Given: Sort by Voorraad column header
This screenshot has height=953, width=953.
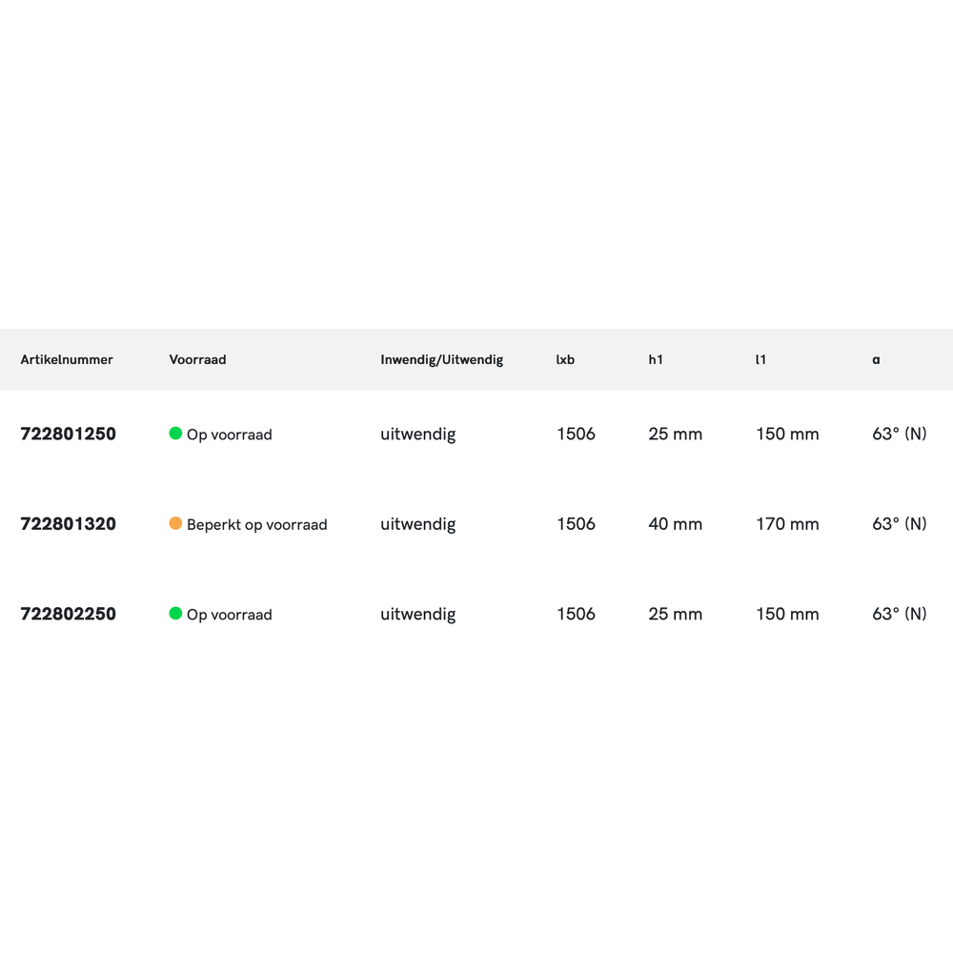Looking at the screenshot, I should point(197,359).
